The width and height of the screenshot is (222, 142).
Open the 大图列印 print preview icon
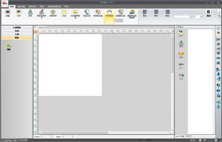click(x=53, y=12)
